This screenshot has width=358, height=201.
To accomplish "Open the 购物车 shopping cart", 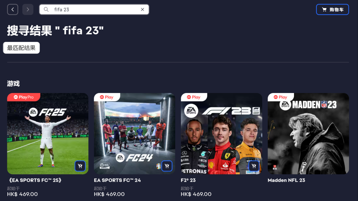I will pyautogui.click(x=332, y=9).
